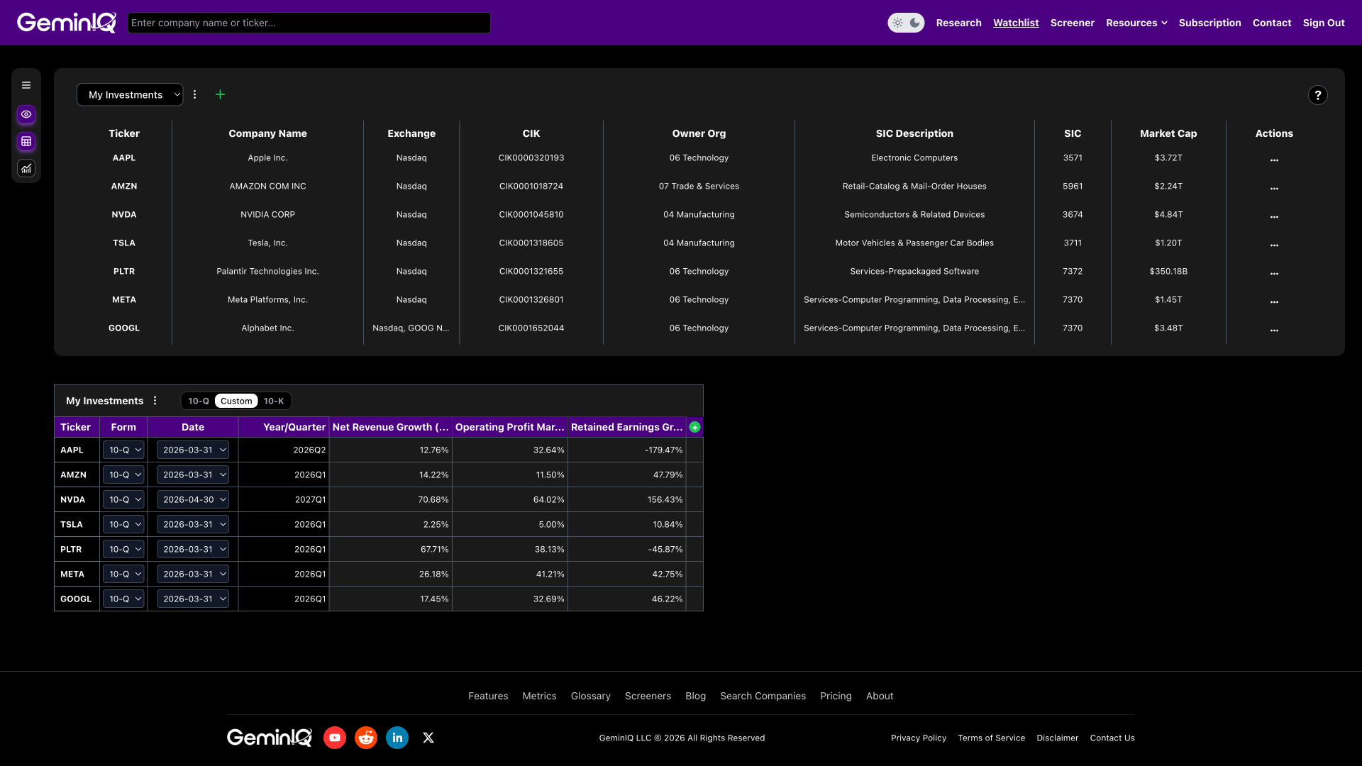Open the About footer link
The image size is (1362, 766).
tap(880, 696)
